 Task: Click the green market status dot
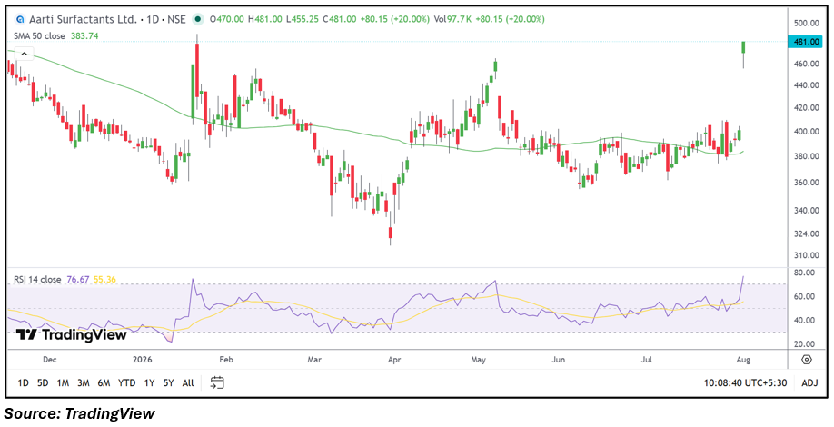point(198,20)
